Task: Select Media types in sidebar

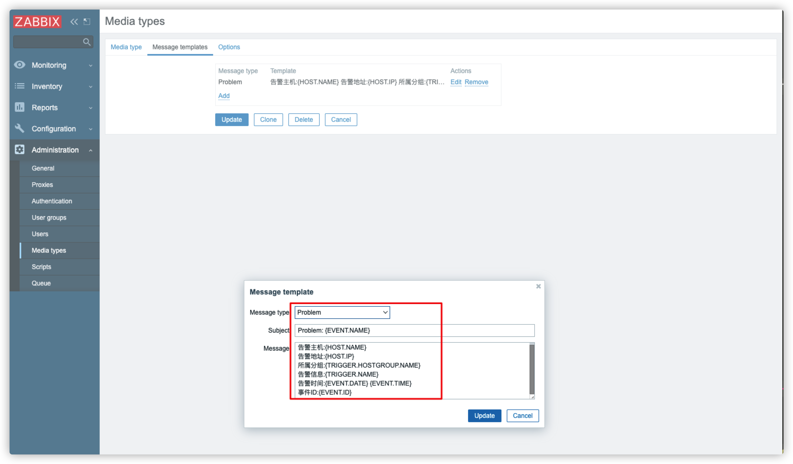Action: 59,250
